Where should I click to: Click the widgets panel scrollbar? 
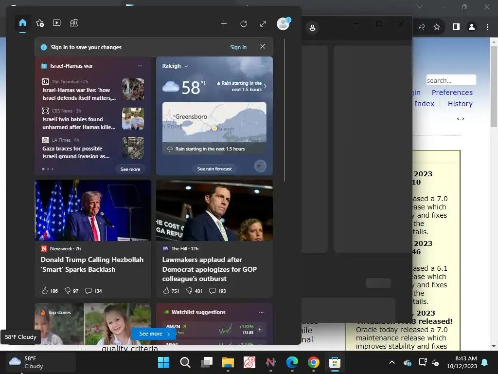[284, 111]
